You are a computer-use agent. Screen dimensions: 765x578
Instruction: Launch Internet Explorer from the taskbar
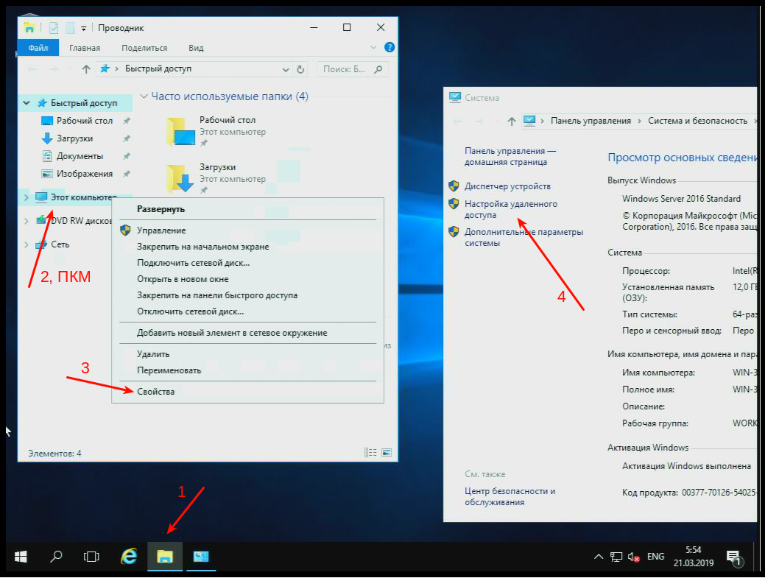point(129,557)
